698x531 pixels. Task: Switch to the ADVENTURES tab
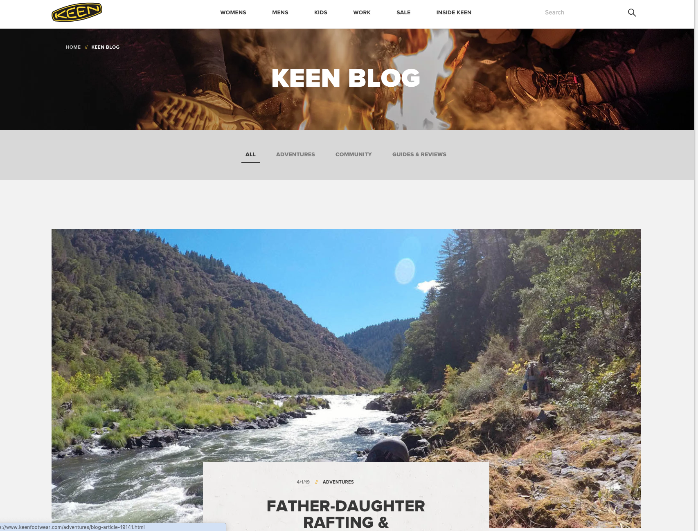click(295, 154)
